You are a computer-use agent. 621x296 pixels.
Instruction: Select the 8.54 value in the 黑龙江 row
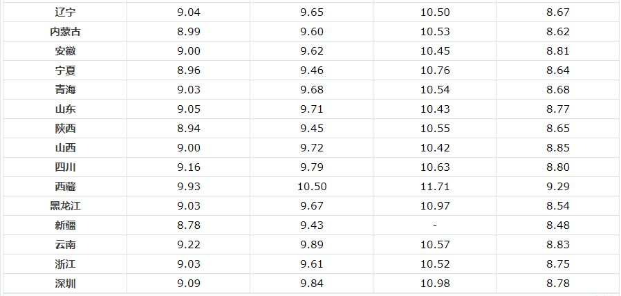pyautogui.click(x=557, y=206)
